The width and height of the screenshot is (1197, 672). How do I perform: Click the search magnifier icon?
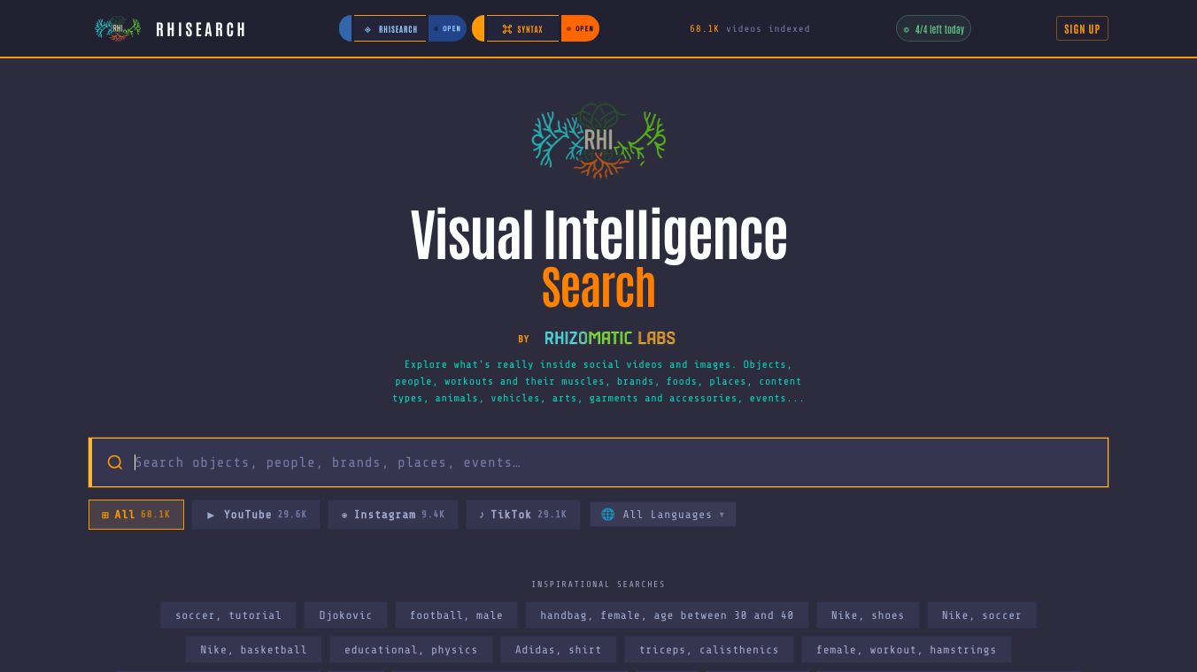point(115,462)
